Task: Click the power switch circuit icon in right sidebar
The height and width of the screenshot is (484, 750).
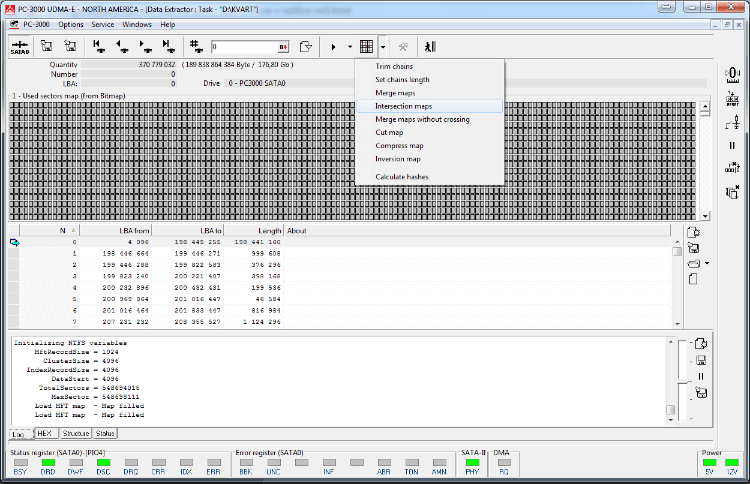Action: pyautogui.click(x=733, y=122)
